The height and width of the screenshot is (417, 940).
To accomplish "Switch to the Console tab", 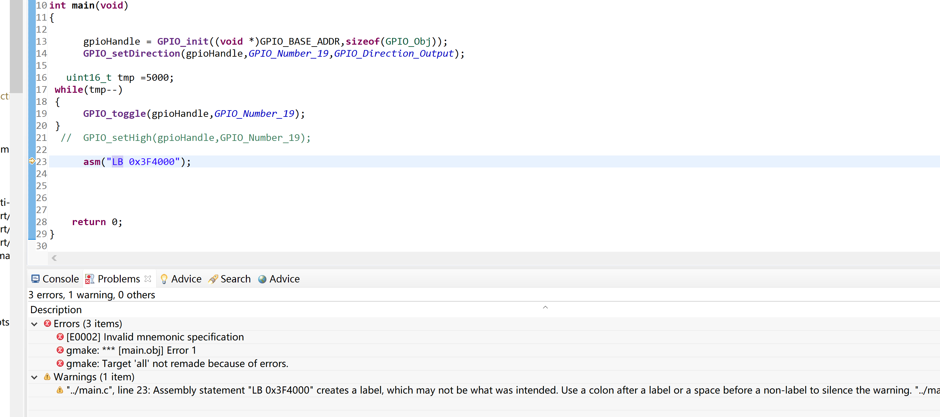I will tap(55, 279).
